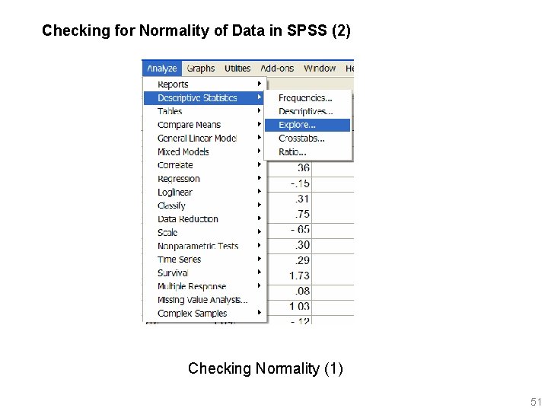The image size is (548, 411).
Task: Expand the Complex Samples submenu
Action: pyautogui.click(x=192, y=314)
